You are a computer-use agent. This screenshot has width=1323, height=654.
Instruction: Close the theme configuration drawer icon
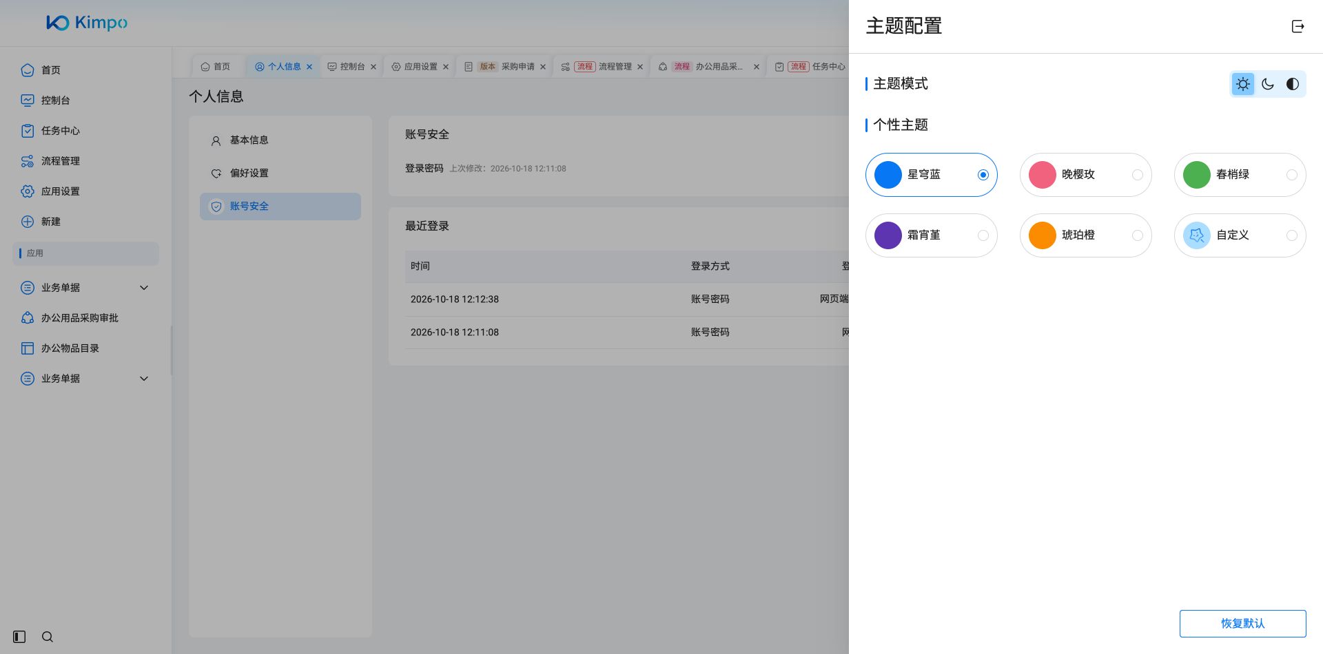(1298, 26)
